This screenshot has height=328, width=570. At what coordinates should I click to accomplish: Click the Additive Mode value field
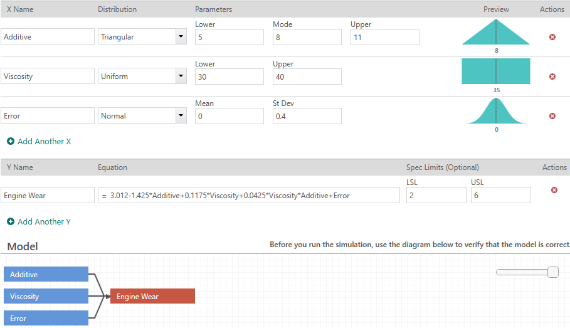coord(307,37)
